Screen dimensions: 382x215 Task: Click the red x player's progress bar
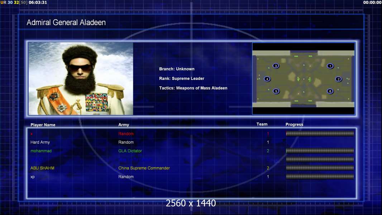(x=320, y=133)
